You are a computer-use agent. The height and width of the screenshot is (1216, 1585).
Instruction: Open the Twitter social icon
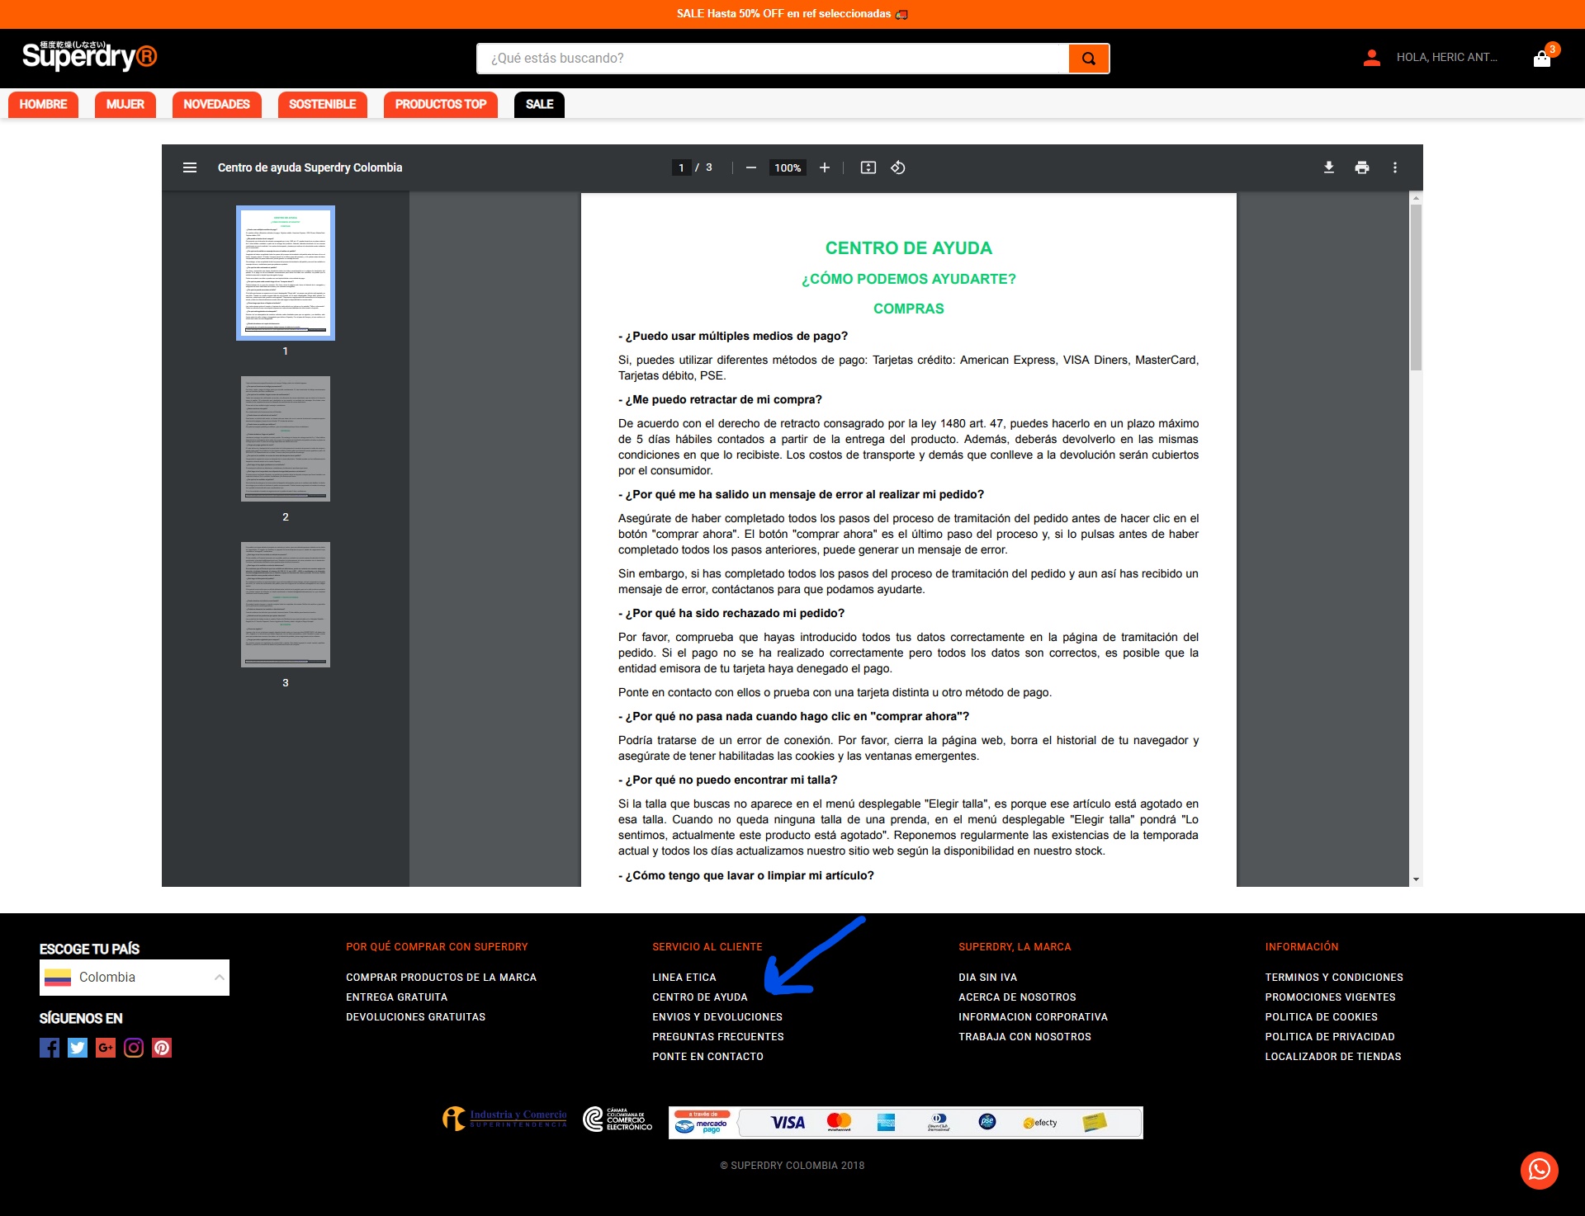(x=78, y=1048)
